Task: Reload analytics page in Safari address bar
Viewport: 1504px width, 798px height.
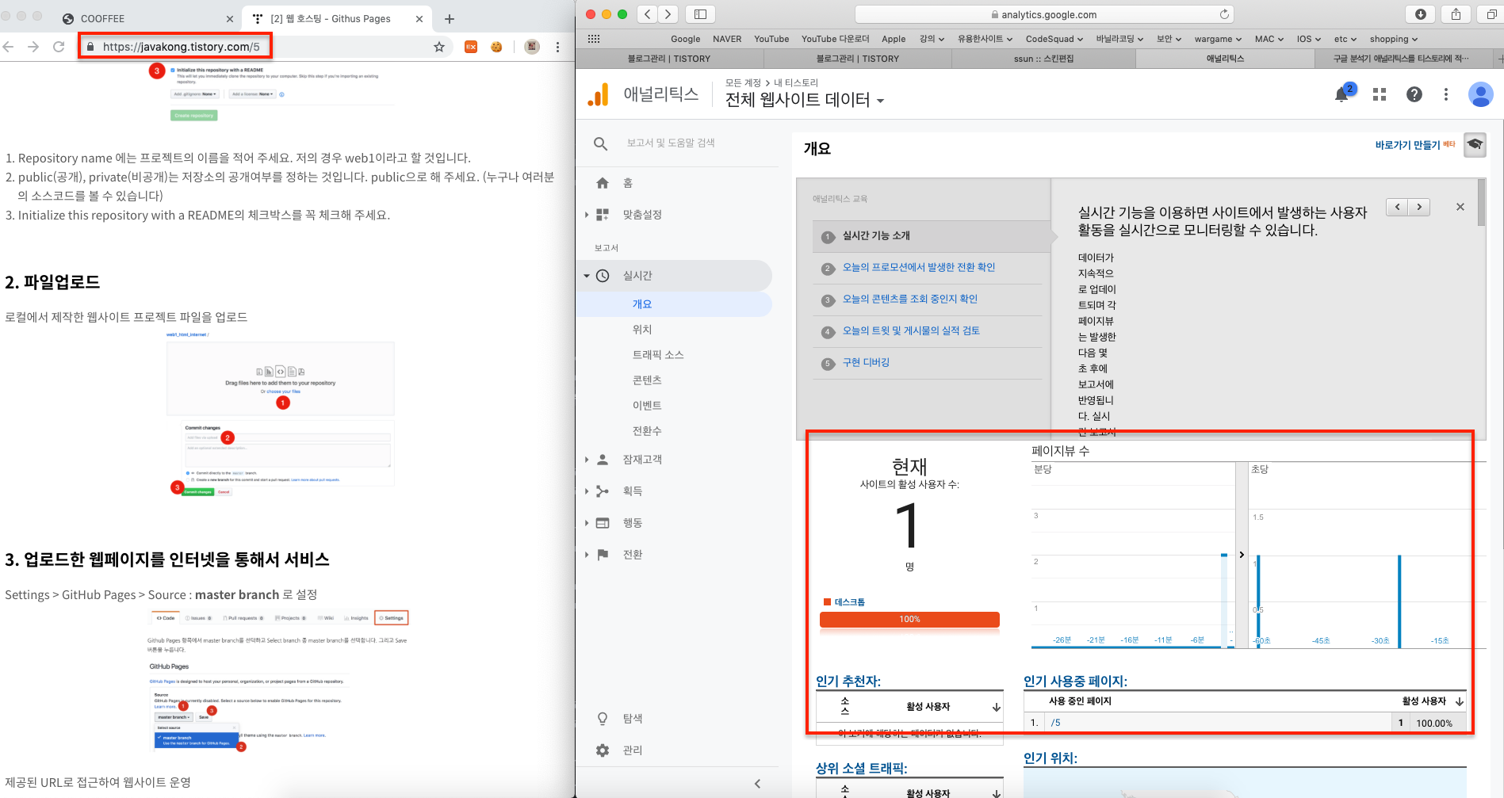Action: coord(1224,14)
